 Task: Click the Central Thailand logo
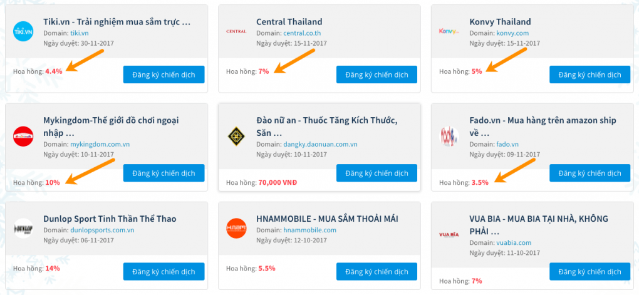pos(236,31)
